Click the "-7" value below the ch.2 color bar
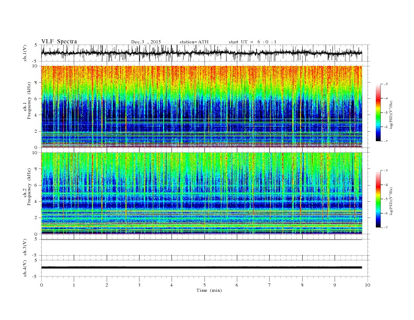The image size is (414, 320). [x=386, y=227]
